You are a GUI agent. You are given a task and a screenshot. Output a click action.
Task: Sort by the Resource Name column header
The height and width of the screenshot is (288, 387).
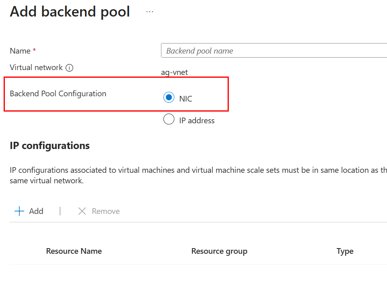(74, 251)
